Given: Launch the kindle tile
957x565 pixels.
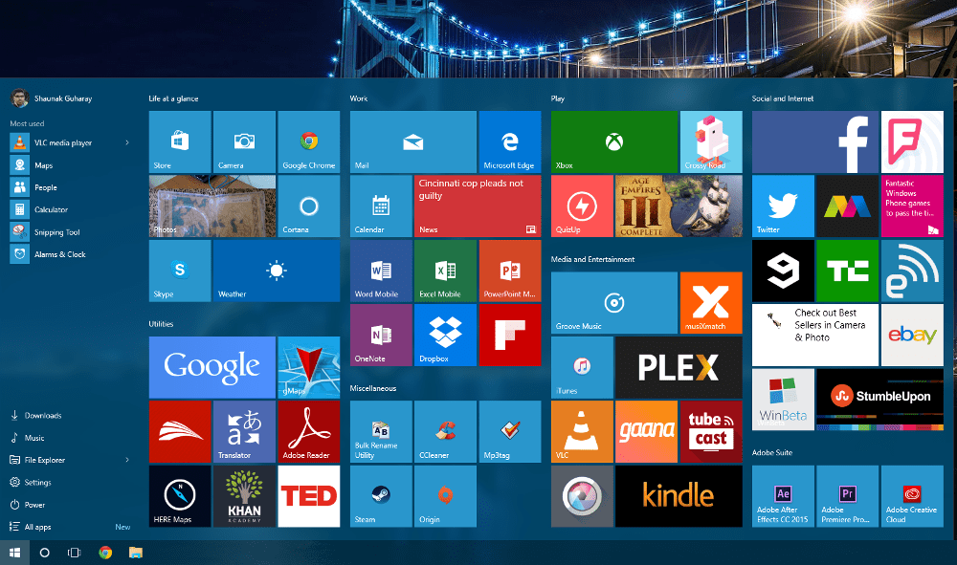Looking at the screenshot, I should [x=679, y=496].
